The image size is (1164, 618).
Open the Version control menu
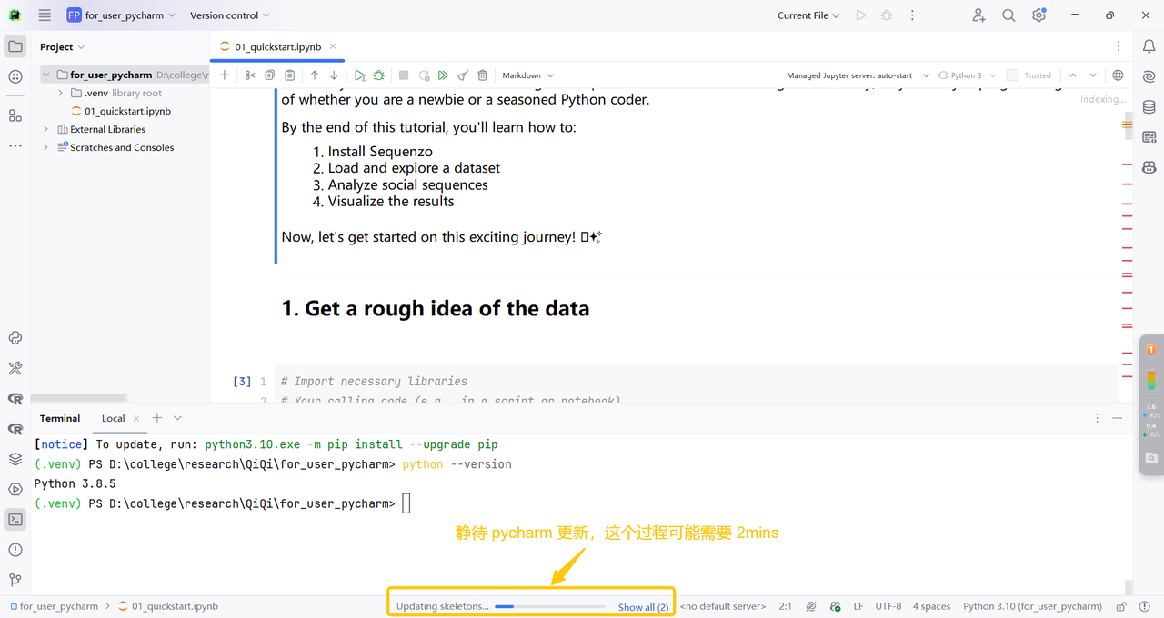pos(229,15)
